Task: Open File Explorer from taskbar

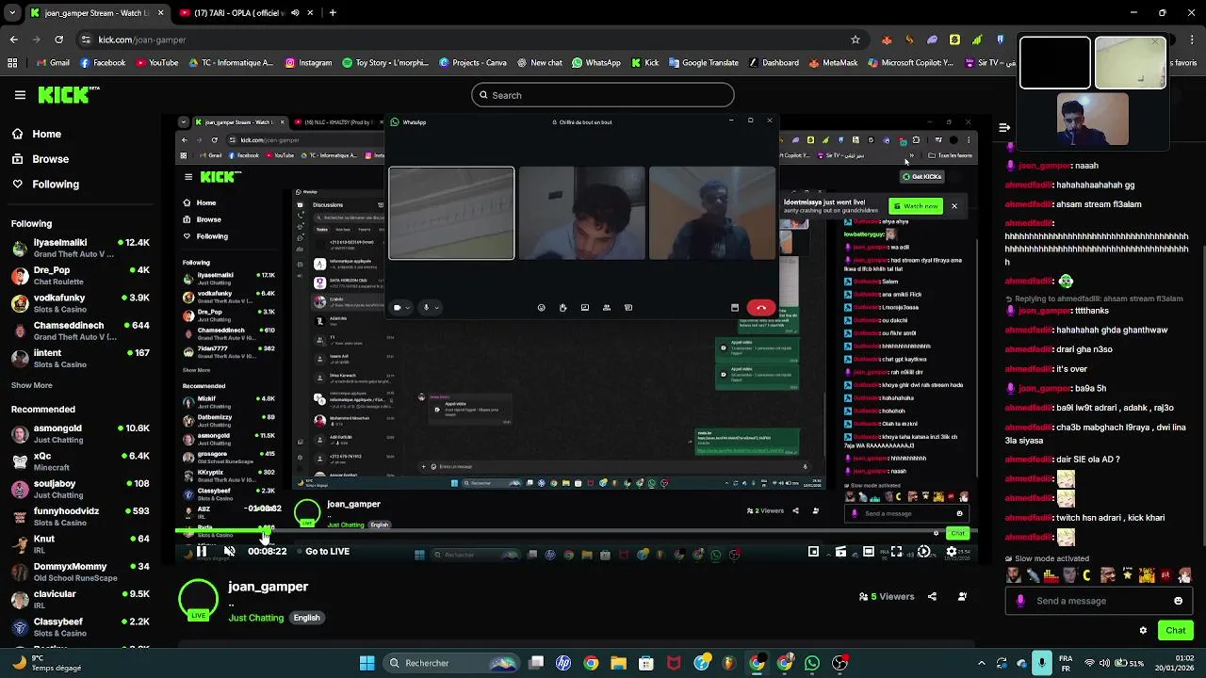Action: (x=618, y=663)
